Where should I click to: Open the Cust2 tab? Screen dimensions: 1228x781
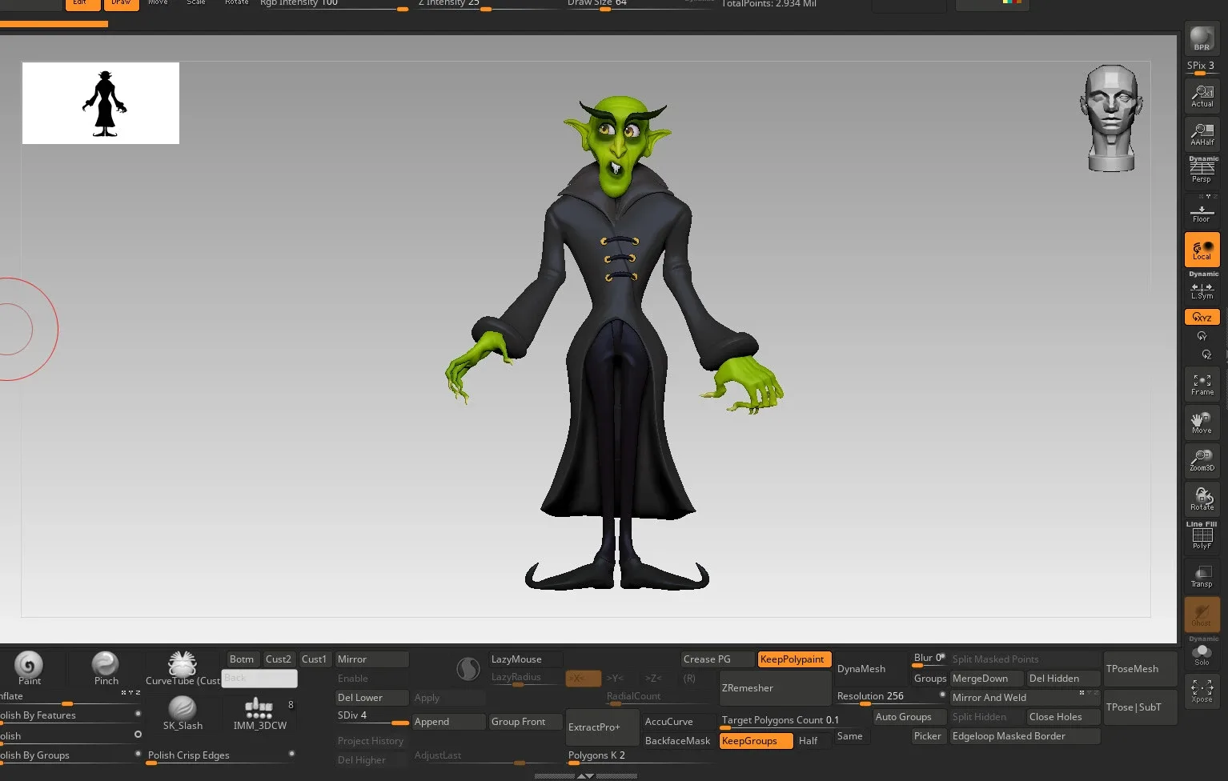(x=279, y=659)
